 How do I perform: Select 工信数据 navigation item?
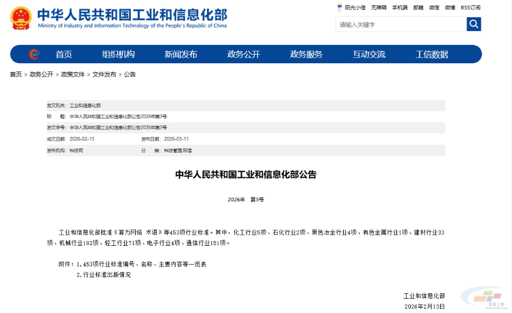click(x=432, y=55)
